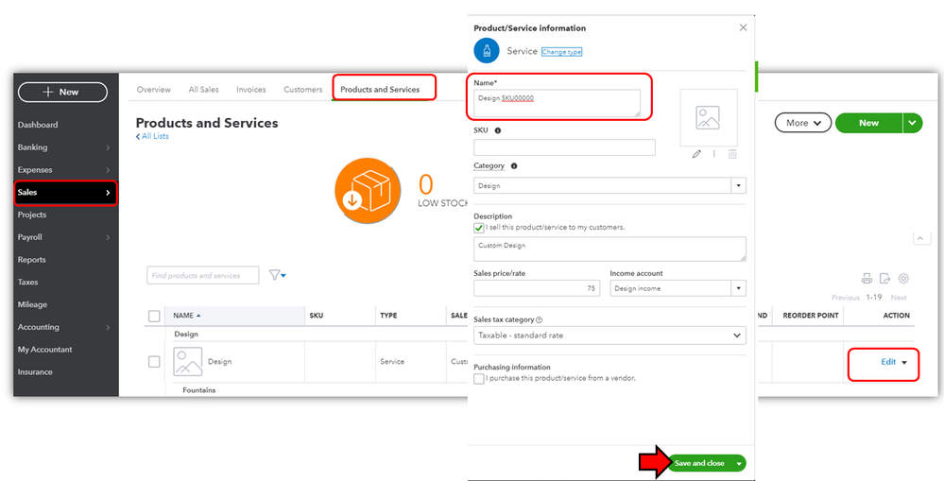
Task: Open the Overview tab
Action: tap(153, 89)
